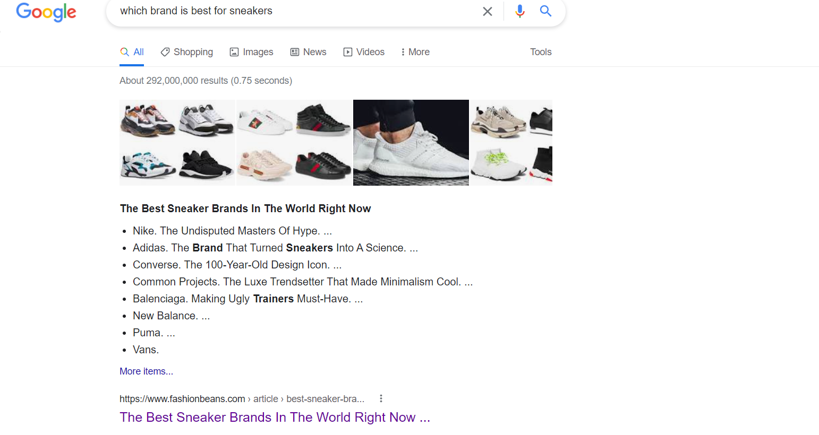Click the bold featured snippet heading 'The Best Sneaker Brands In The World Right Now'

(x=245, y=208)
